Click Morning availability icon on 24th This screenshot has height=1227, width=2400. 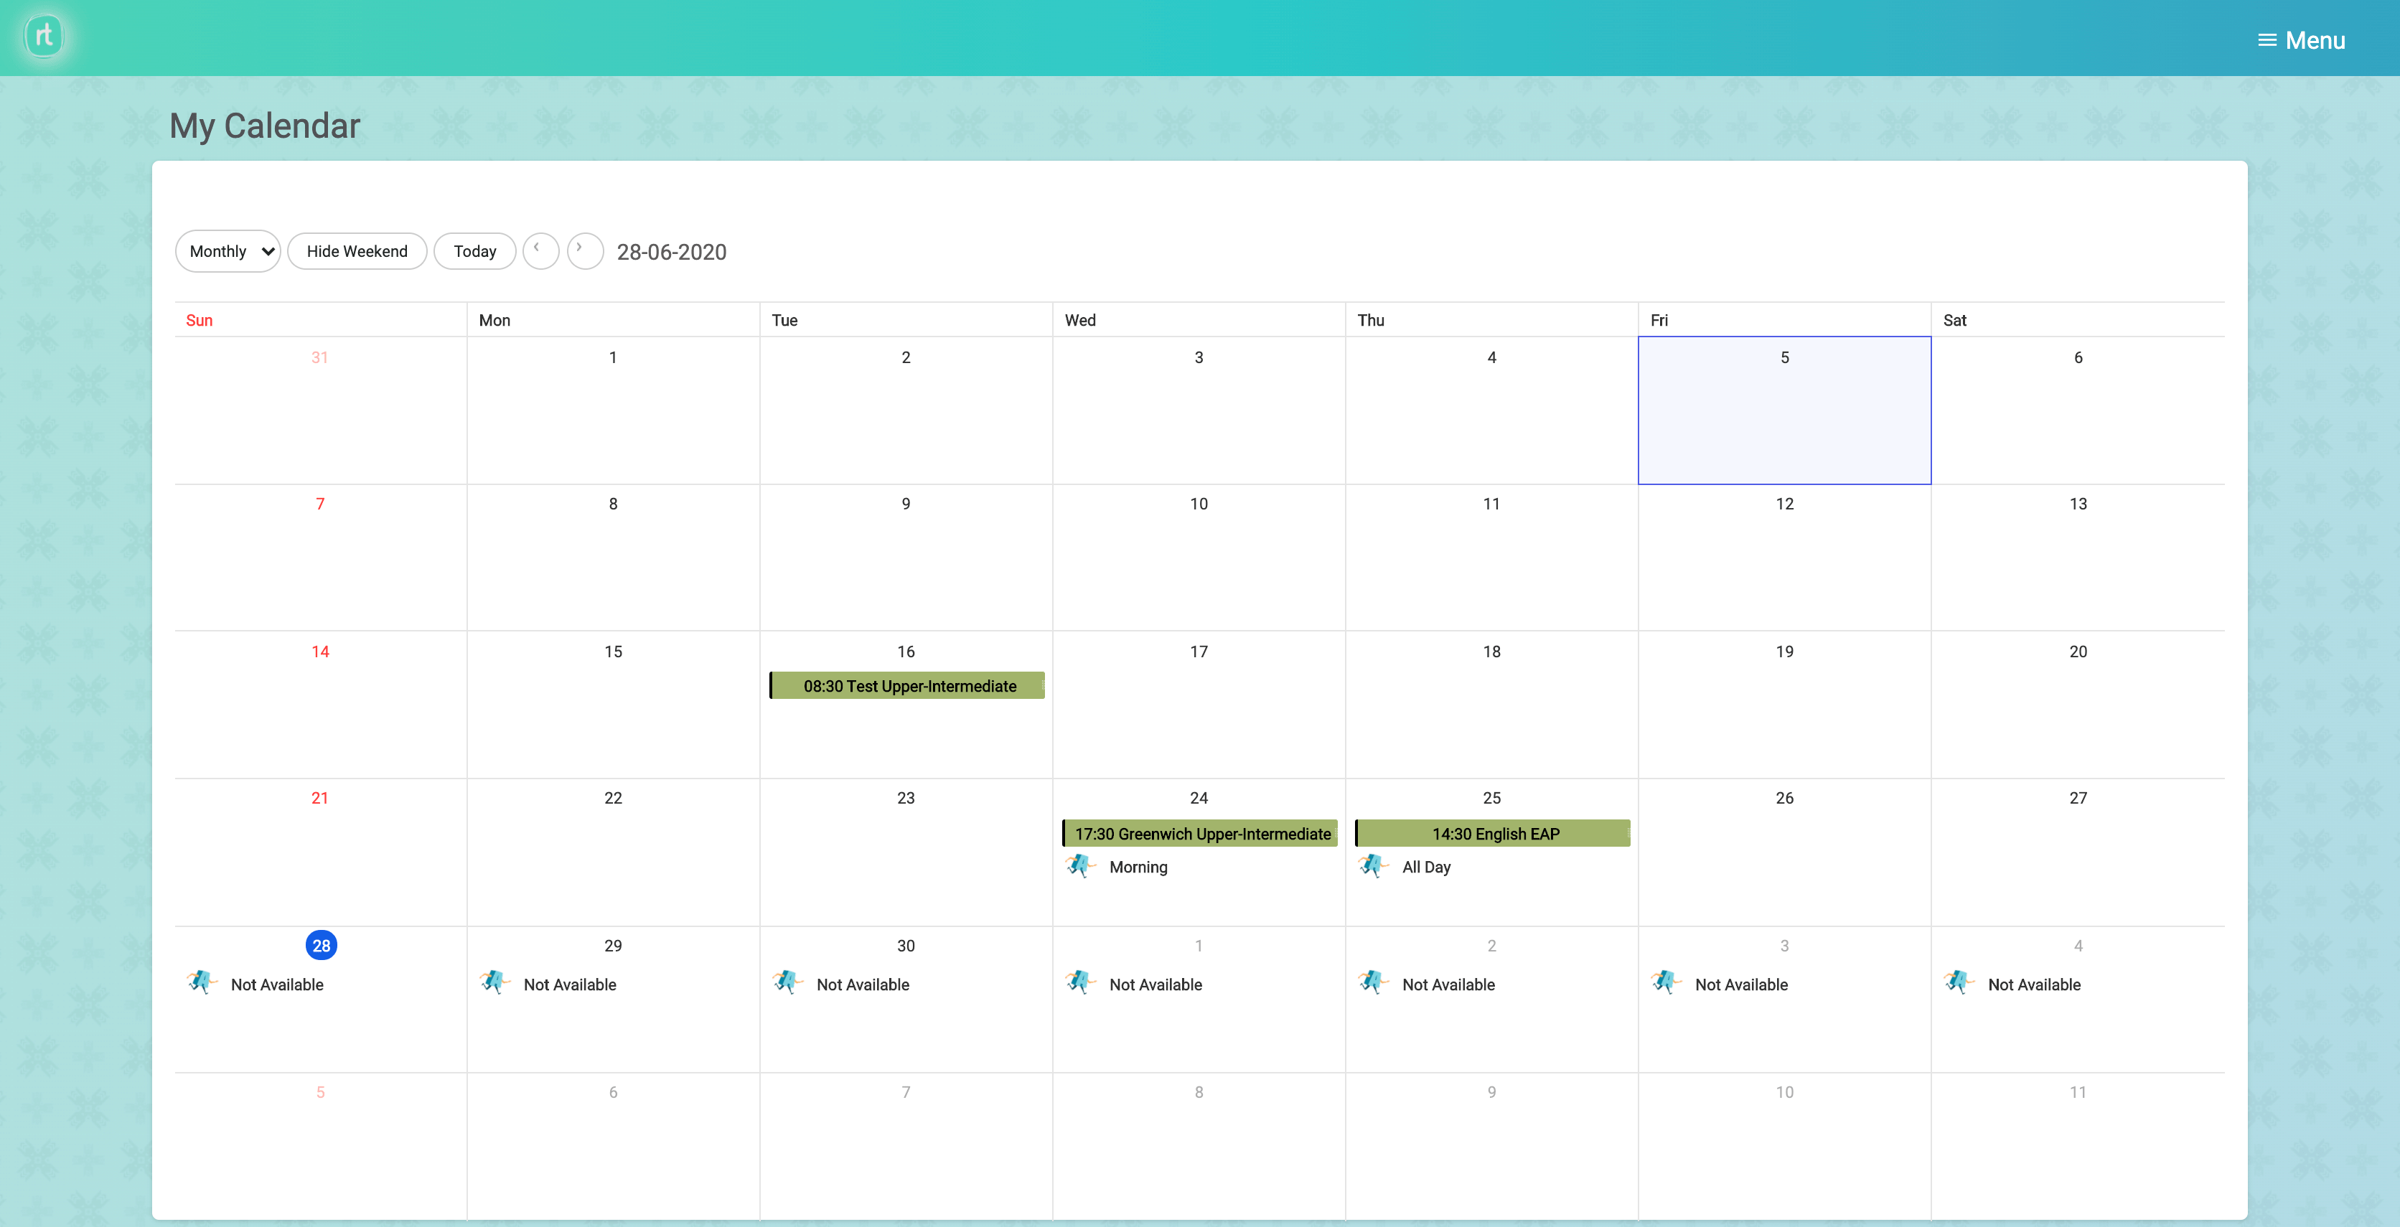[x=1080, y=865]
